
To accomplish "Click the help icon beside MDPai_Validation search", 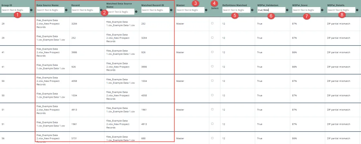I will 287,10.
